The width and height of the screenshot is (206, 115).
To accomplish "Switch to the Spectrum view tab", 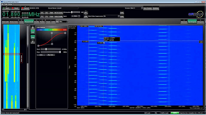I will point(184,22).
